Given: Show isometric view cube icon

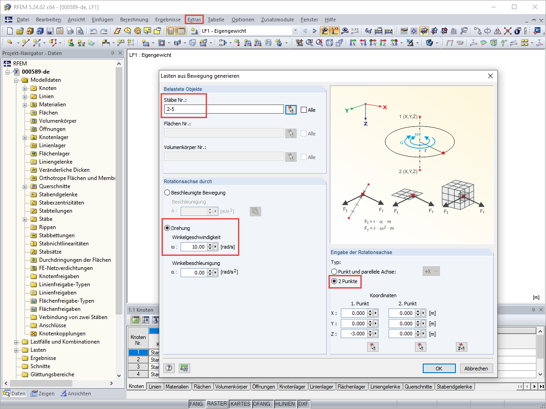Looking at the screenshot, I should [329, 43].
